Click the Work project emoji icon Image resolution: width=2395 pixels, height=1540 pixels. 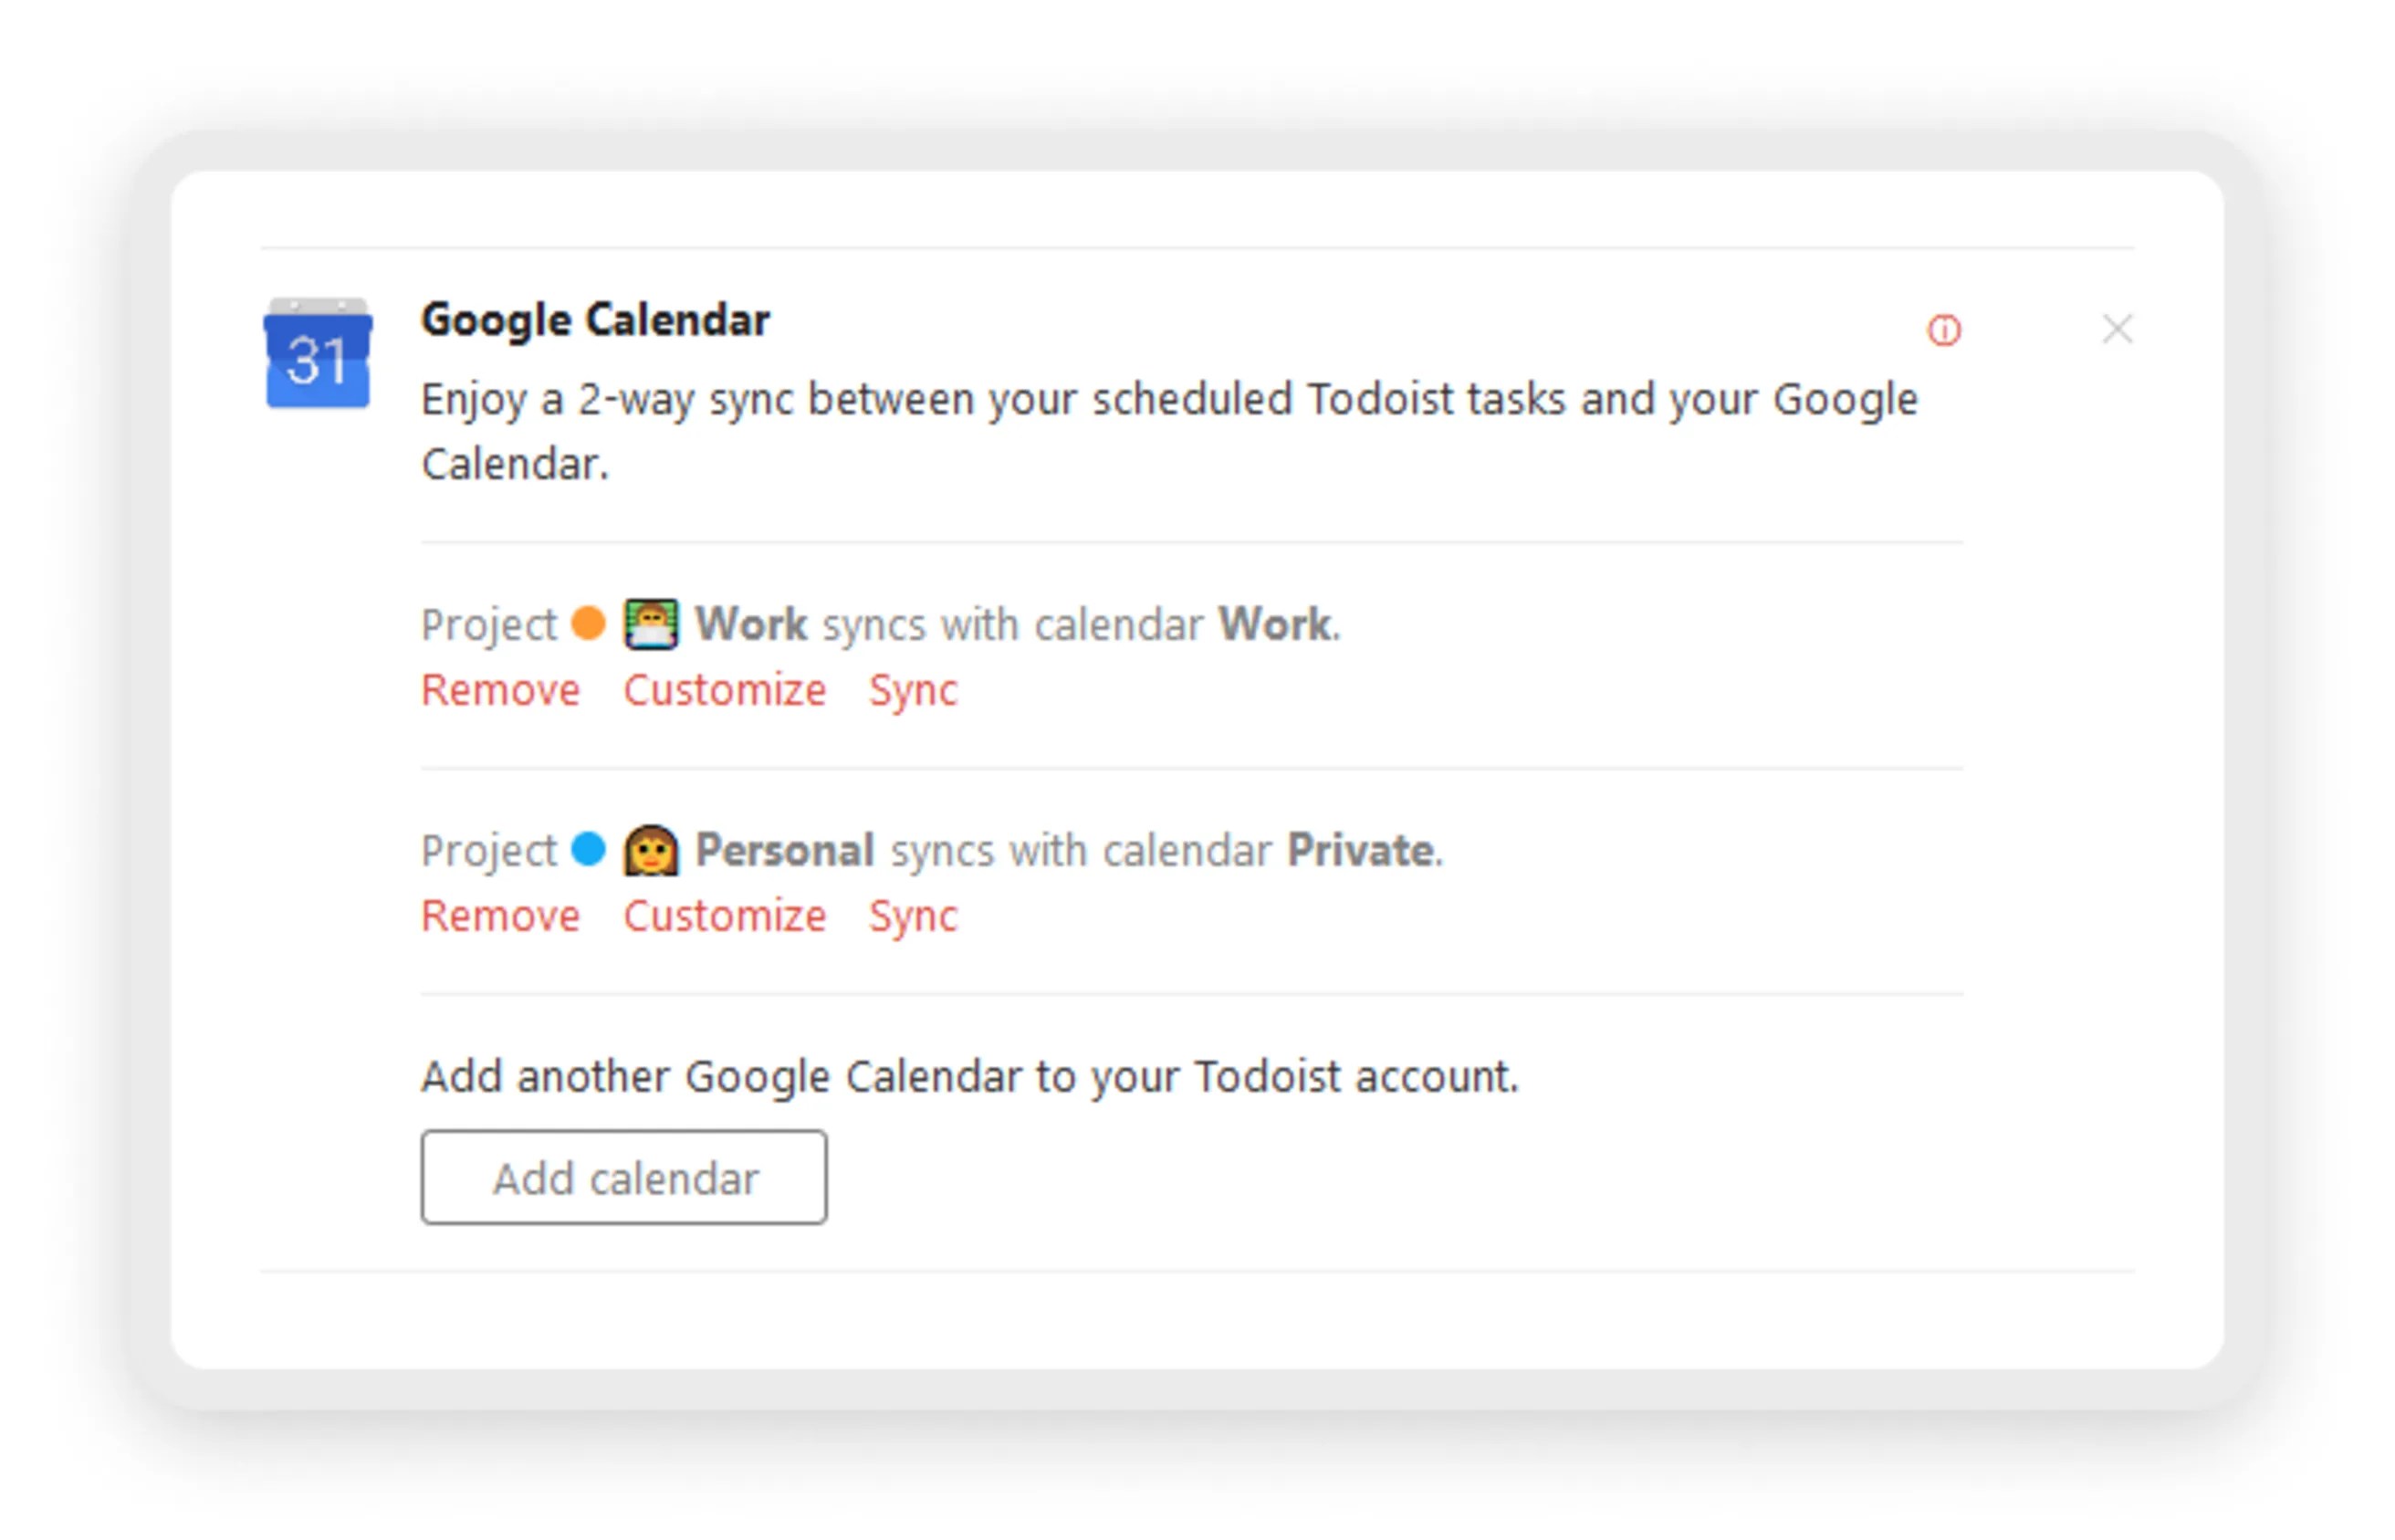pyautogui.click(x=651, y=624)
